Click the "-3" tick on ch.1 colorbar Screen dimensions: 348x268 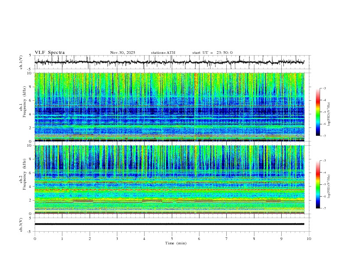(x=324, y=88)
